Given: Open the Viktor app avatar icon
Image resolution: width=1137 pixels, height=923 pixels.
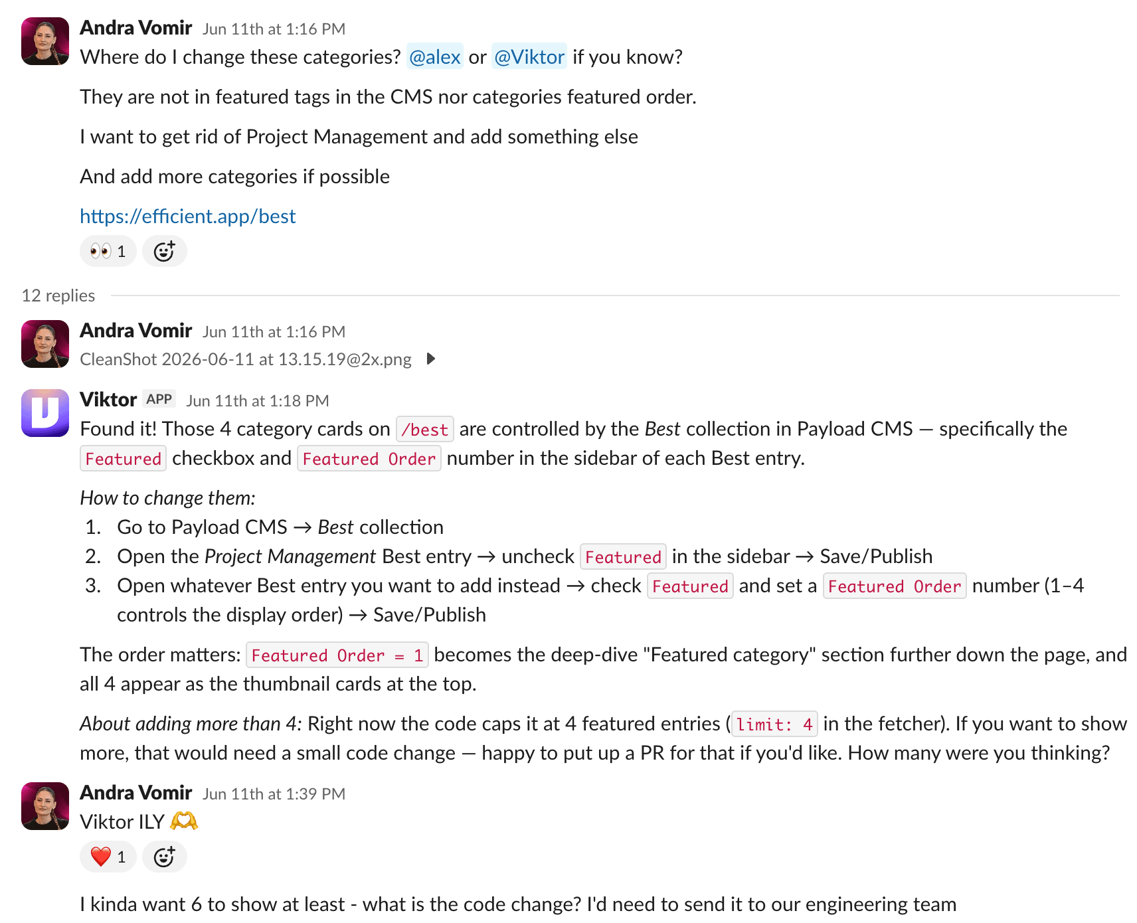Looking at the screenshot, I should (45, 413).
